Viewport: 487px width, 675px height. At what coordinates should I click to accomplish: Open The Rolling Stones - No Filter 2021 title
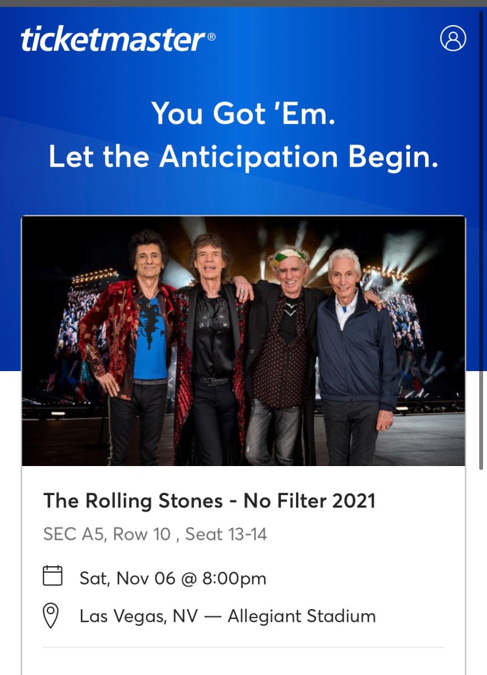coord(209,501)
